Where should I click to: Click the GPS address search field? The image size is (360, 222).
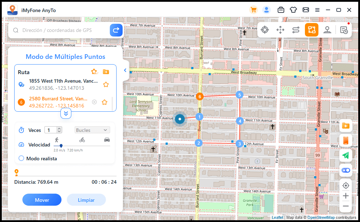(60, 30)
